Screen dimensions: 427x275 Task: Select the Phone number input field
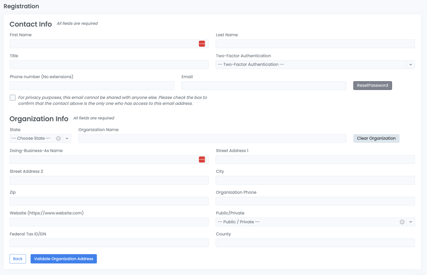92,86
